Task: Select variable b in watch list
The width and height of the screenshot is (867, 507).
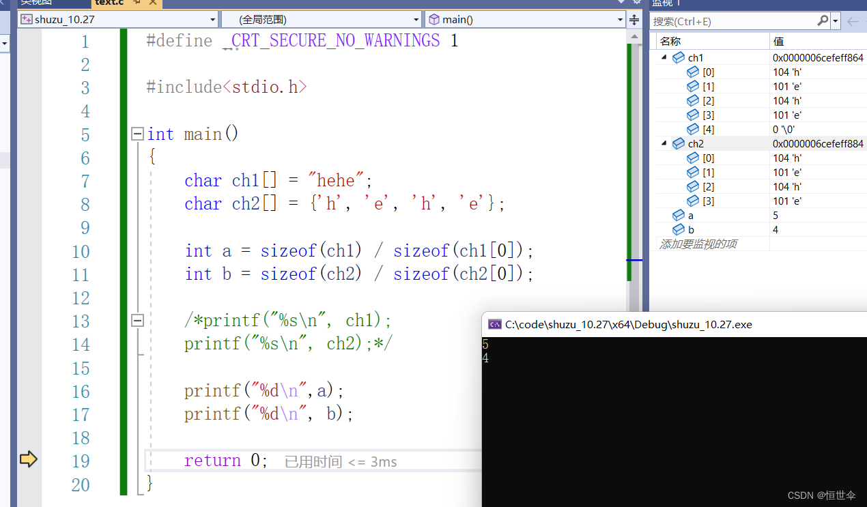Action: (762, 230)
